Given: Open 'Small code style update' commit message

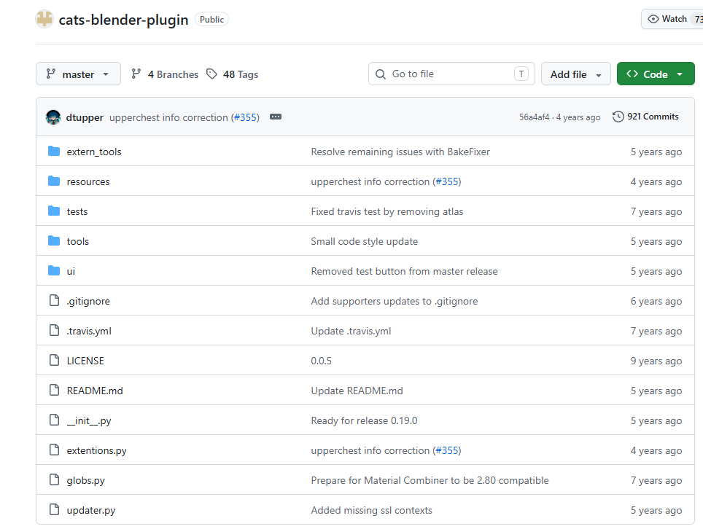Looking at the screenshot, I should 365,241.
